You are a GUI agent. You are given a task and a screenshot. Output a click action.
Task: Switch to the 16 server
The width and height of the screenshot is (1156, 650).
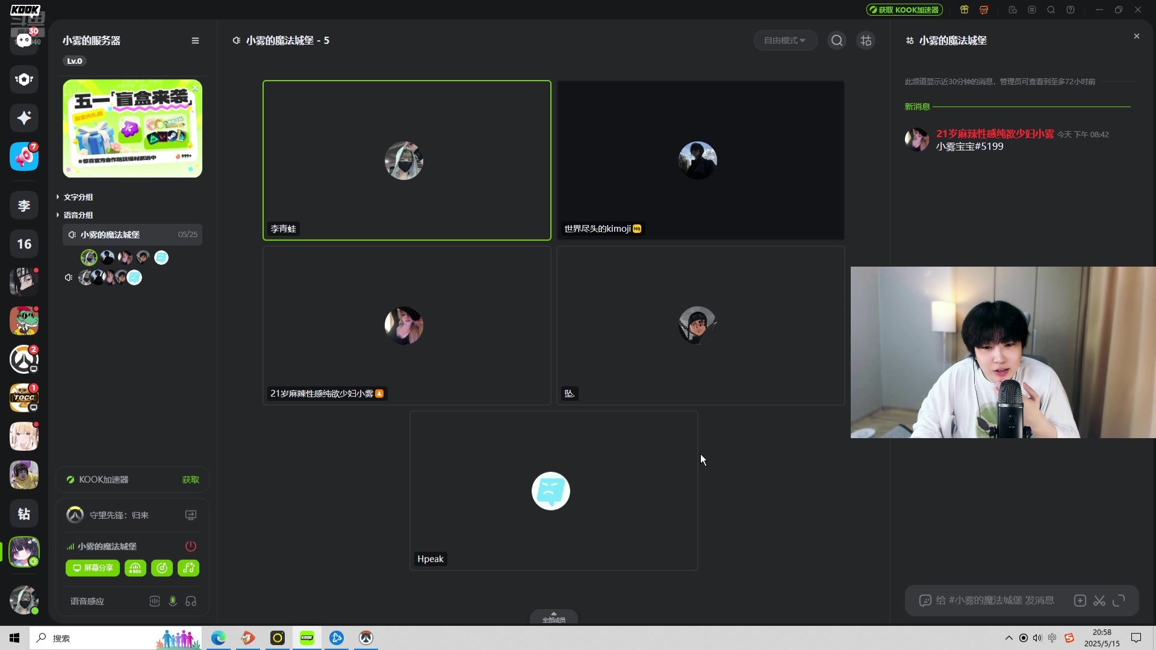coord(24,244)
